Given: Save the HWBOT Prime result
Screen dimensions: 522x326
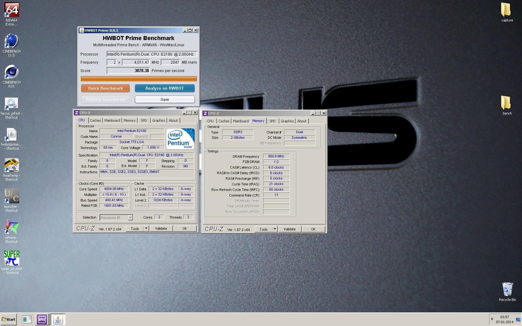Looking at the screenshot, I should point(165,99).
